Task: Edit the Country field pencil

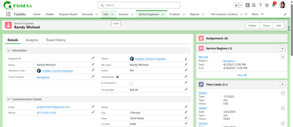Action: tap(186, 123)
